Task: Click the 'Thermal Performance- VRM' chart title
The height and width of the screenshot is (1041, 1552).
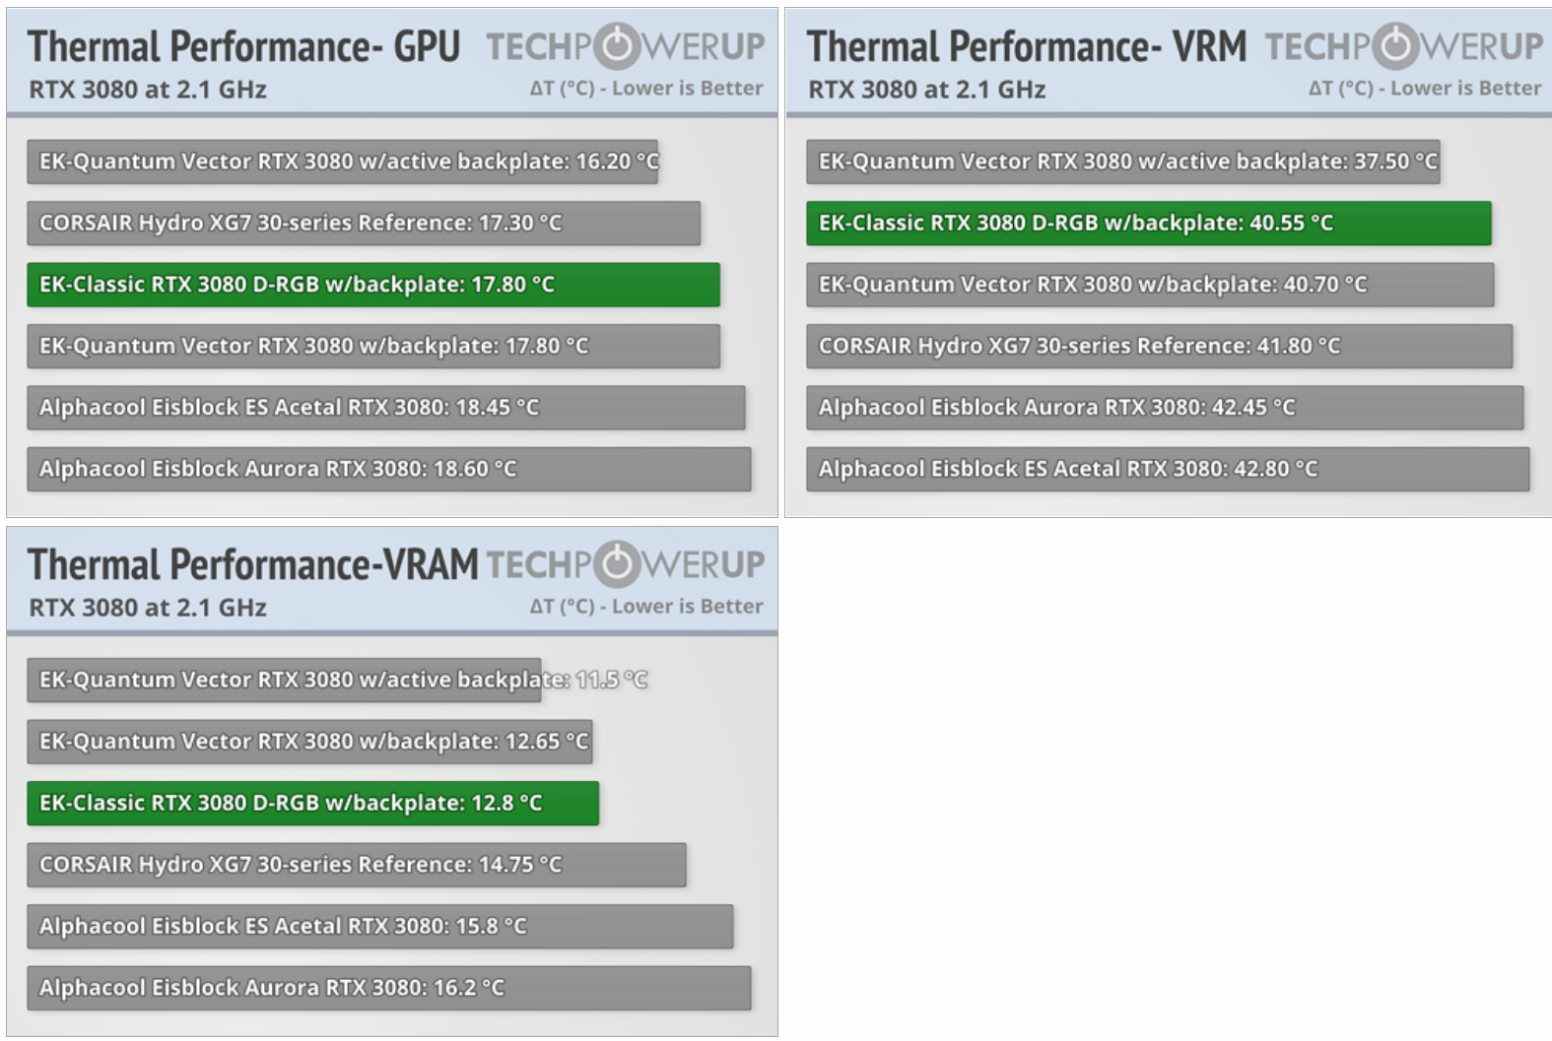Action: tap(1026, 46)
